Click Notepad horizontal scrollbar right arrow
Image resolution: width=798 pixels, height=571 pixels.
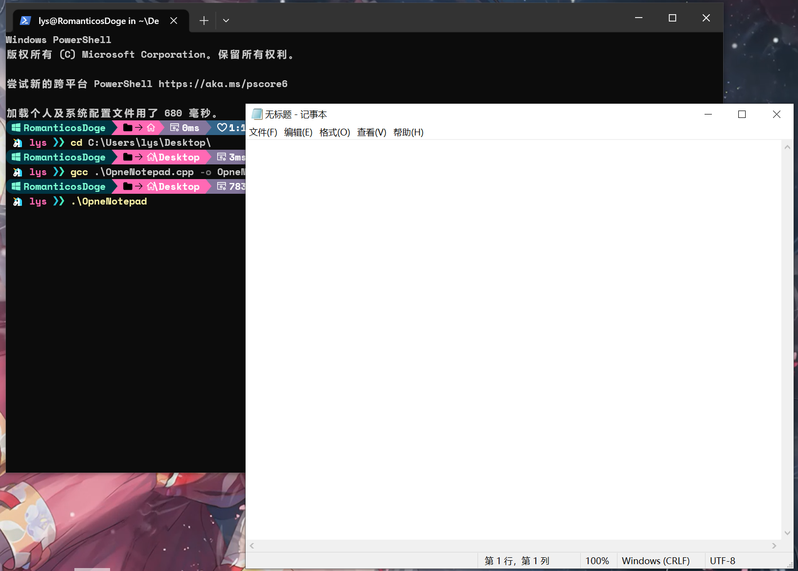774,546
